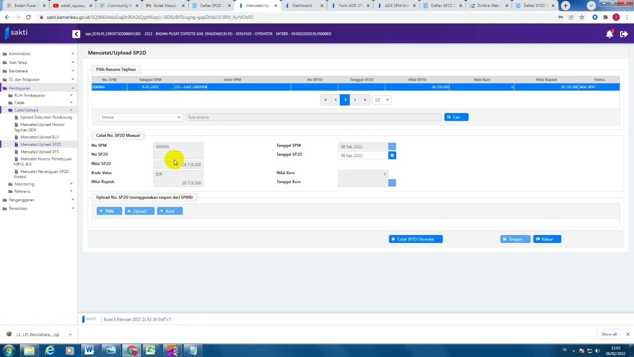Open the Tanggal Kurs calendar picker

[x=392, y=183]
